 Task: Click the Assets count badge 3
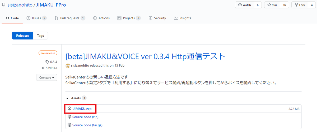pos(84,98)
